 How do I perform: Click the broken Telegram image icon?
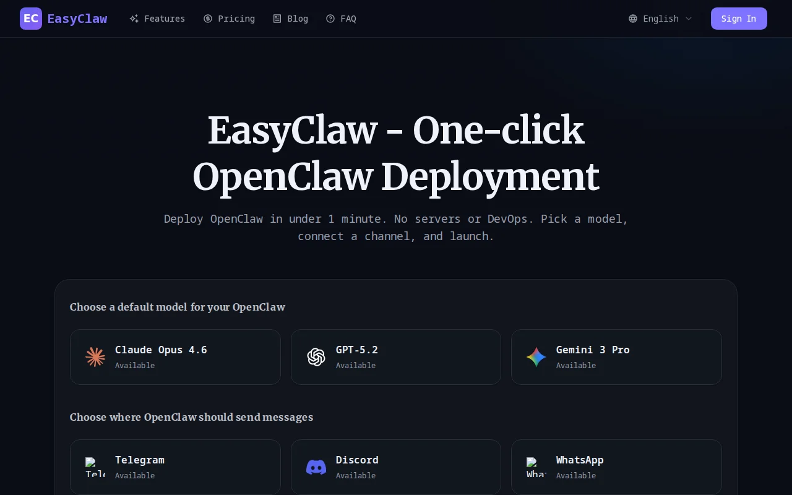tap(95, 467)
